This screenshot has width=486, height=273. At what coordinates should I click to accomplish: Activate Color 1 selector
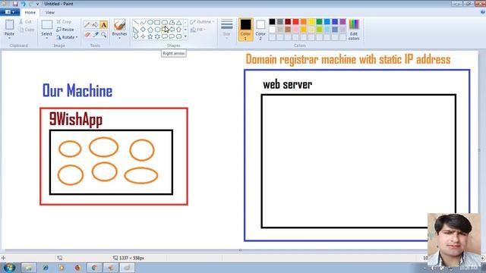point(245,29)
